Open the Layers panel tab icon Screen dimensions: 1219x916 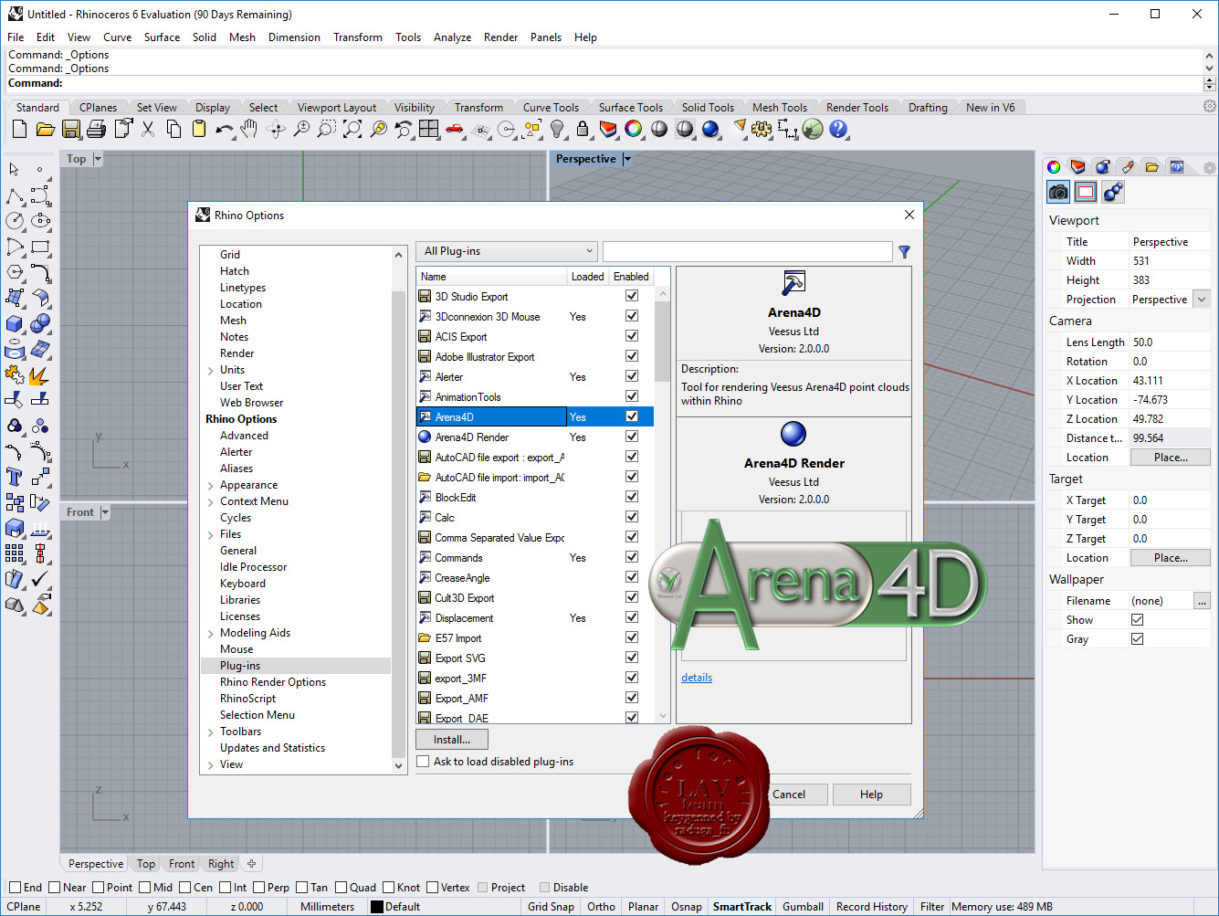coord(1078,167)
